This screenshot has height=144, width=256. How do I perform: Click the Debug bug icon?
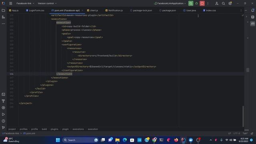(196, 4)
